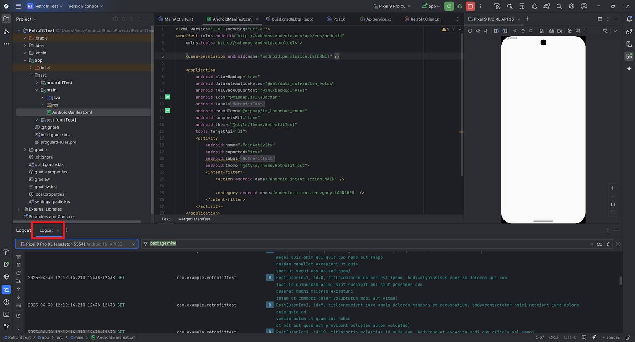Close the AndroidManifest.xml editor tab
The width and height of the screenshot is (635, 342).
257,19
